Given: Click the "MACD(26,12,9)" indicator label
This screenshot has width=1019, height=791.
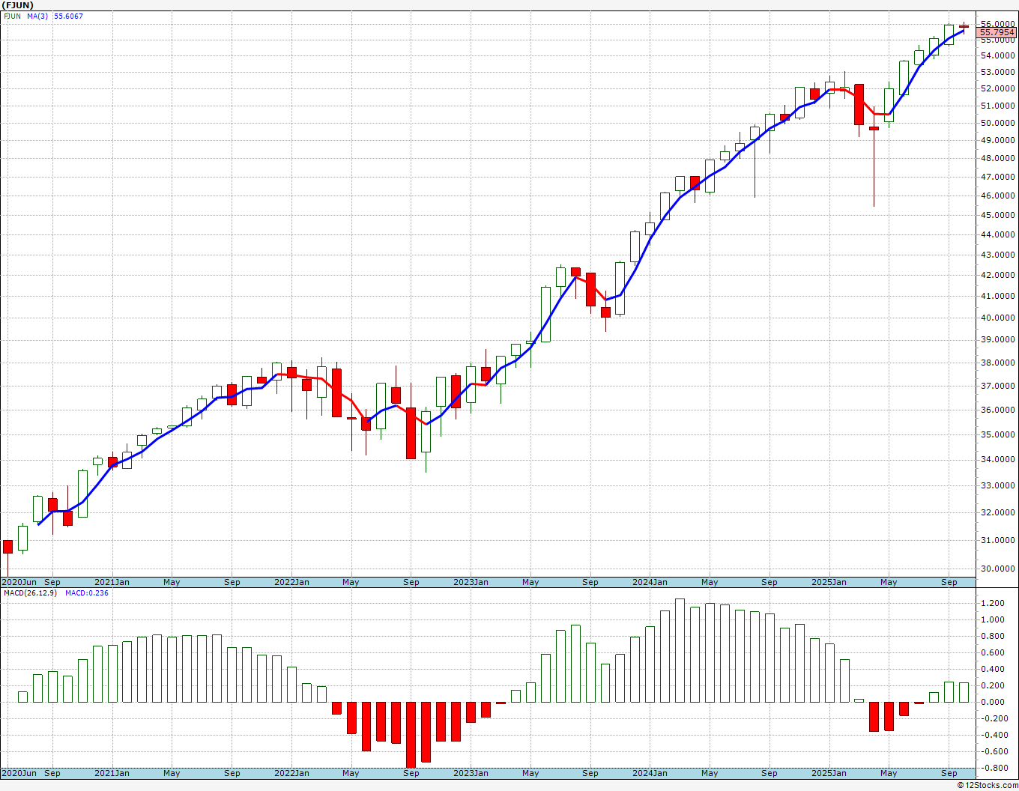Looking at the screenshot, I should click(x=30, y=593).
